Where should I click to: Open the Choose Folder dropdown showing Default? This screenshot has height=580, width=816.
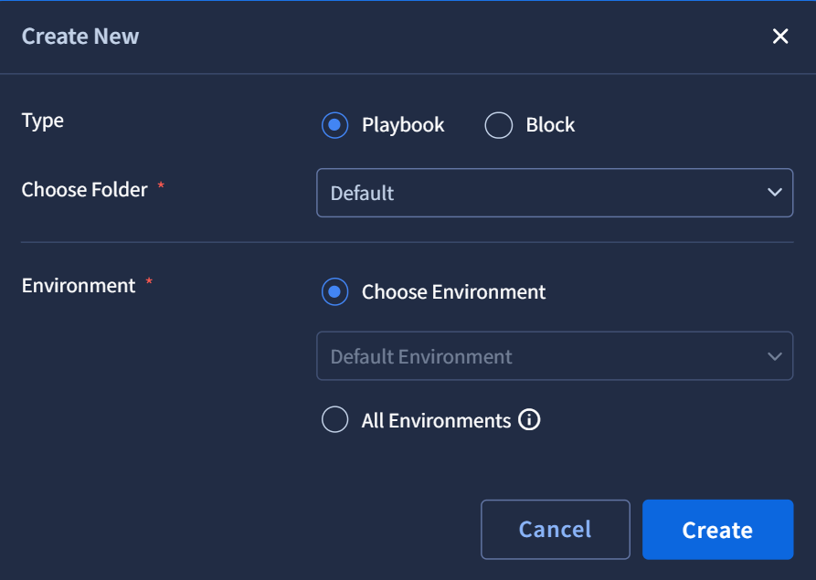tap(555, 193)
